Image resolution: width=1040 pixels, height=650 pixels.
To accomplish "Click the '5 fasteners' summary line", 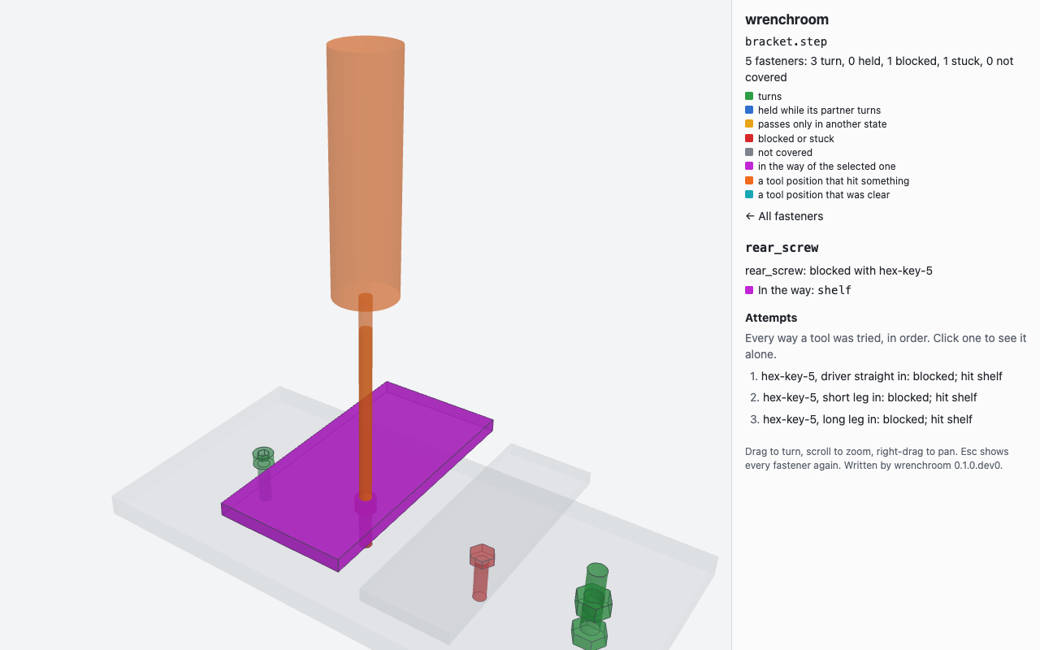I will pyautogui.click(x=879, y=69).
